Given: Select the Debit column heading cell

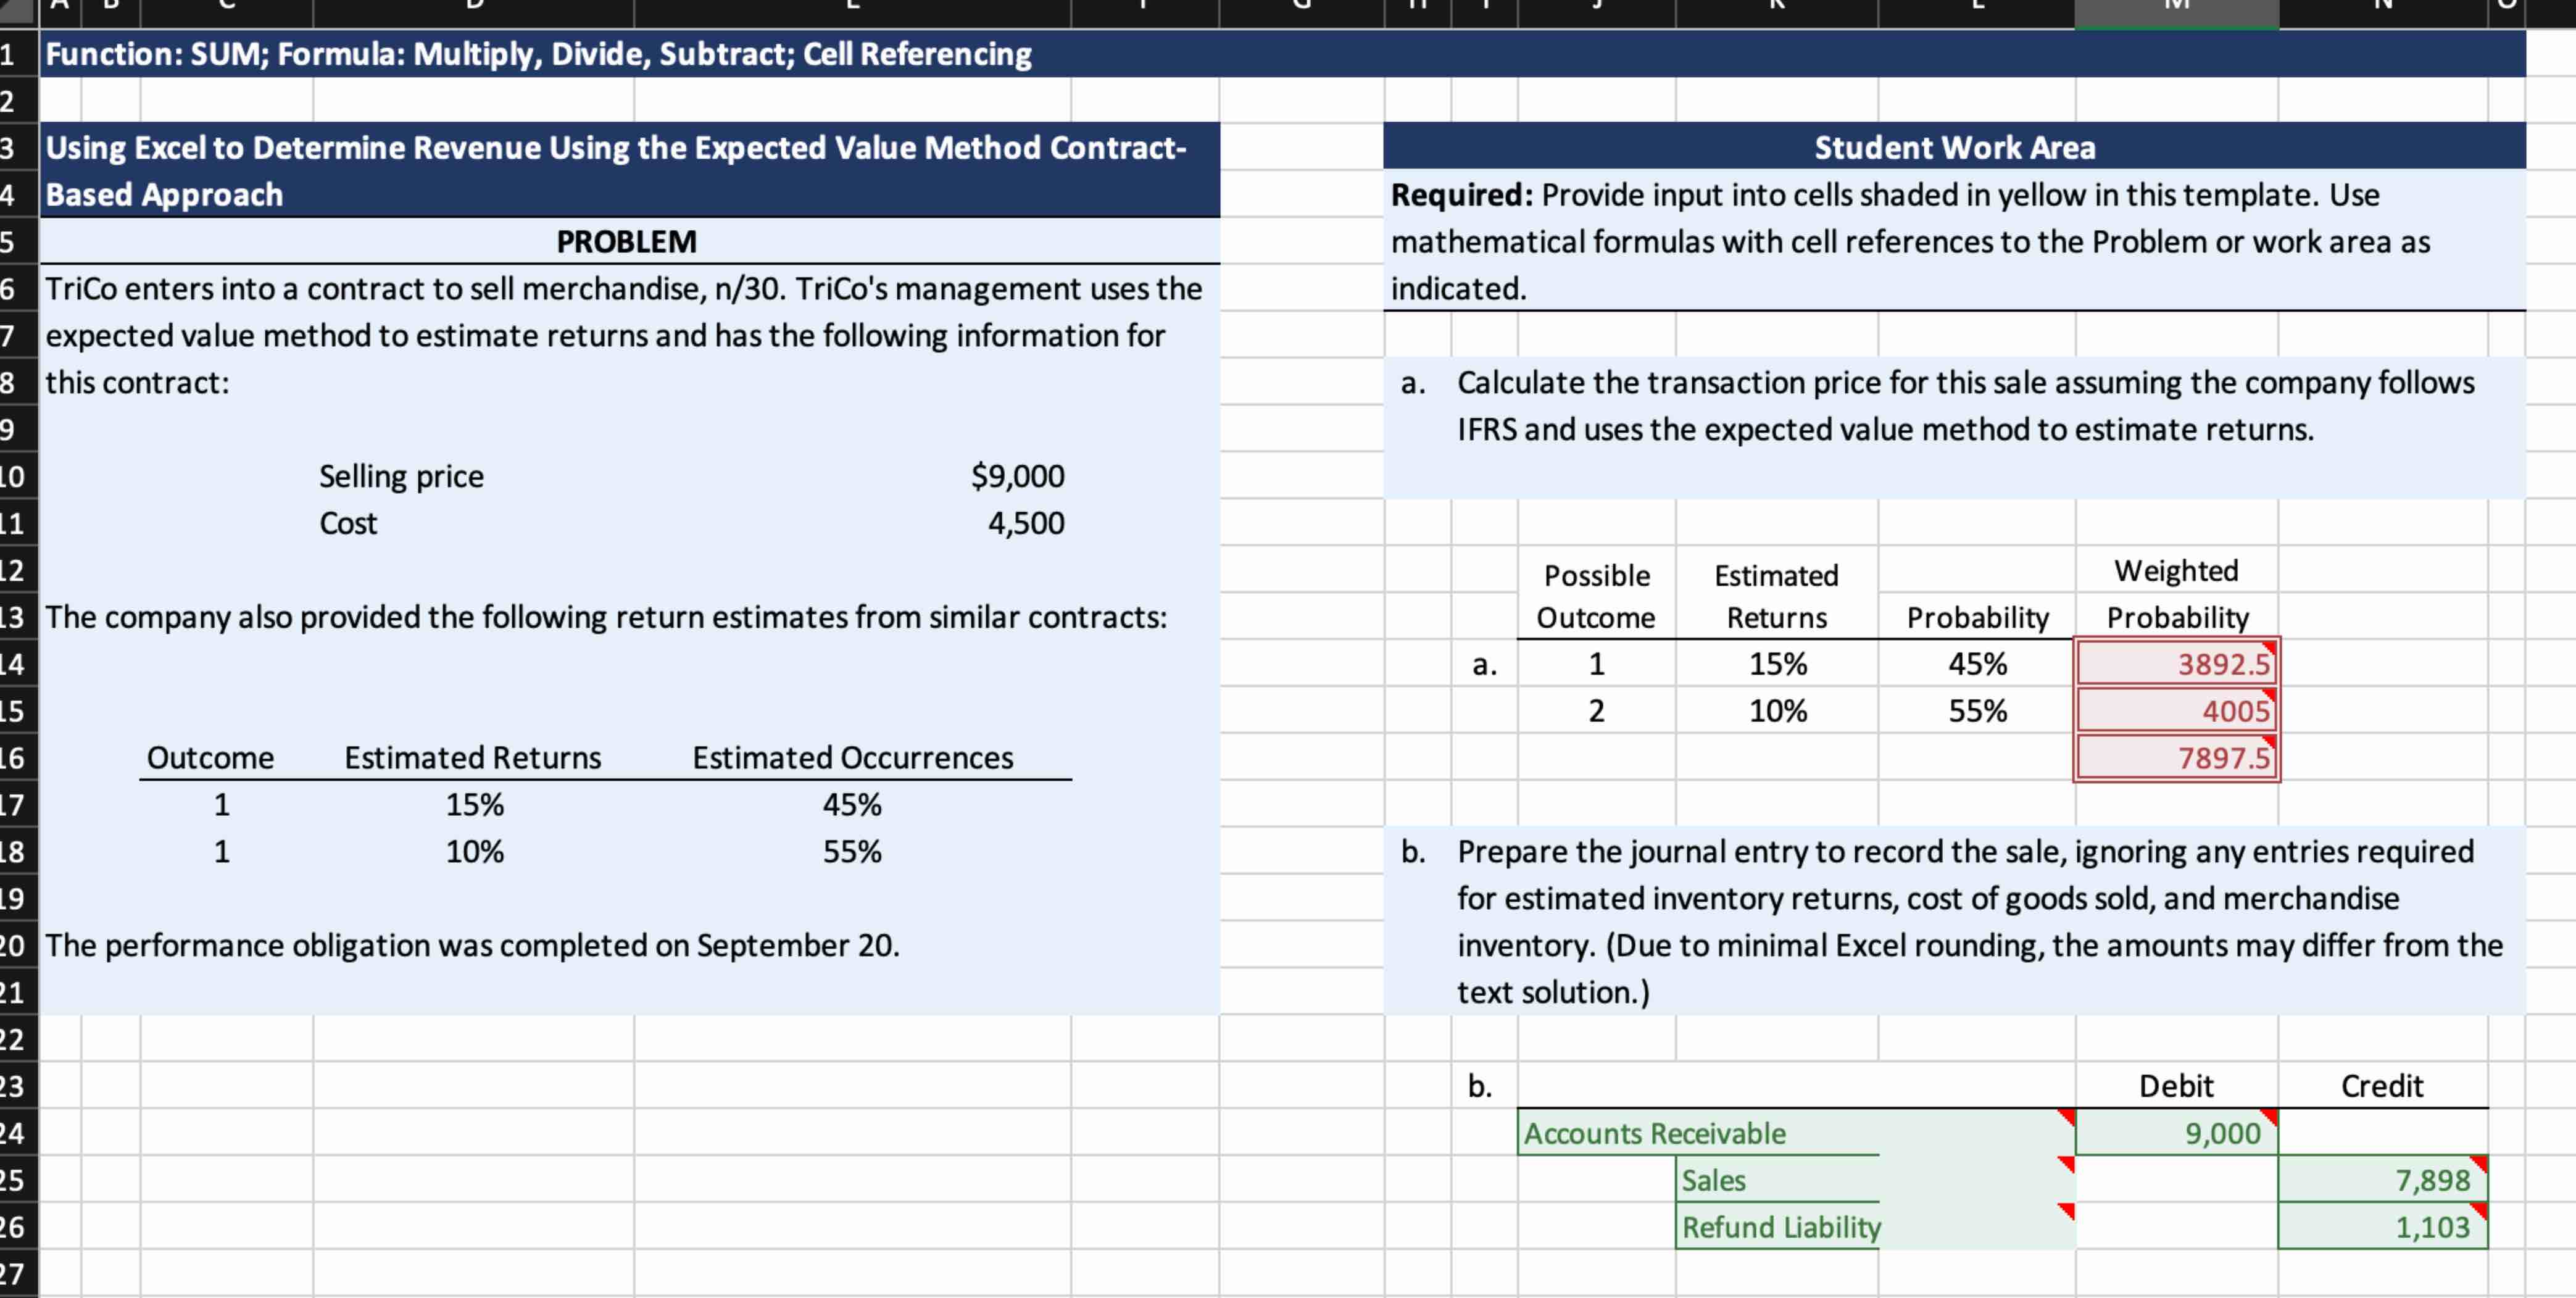Looking at the screenshot, I should pos(2176,1086).
